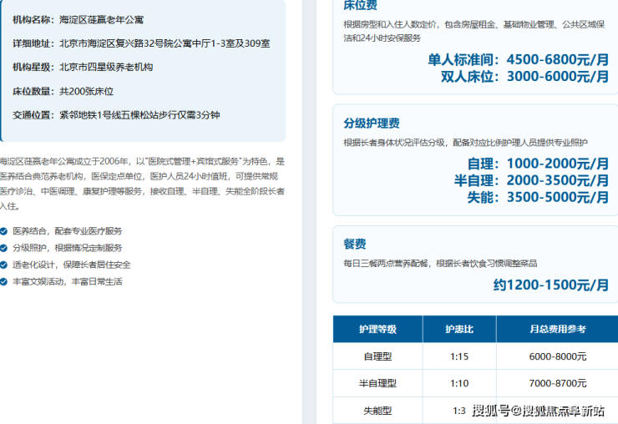Click the 床位数量 共200张床位 line

[x=63, y=92]
